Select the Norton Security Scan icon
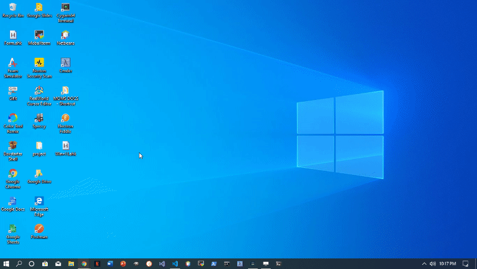Viewport: 477px width, 269px height. pos(39,68)
